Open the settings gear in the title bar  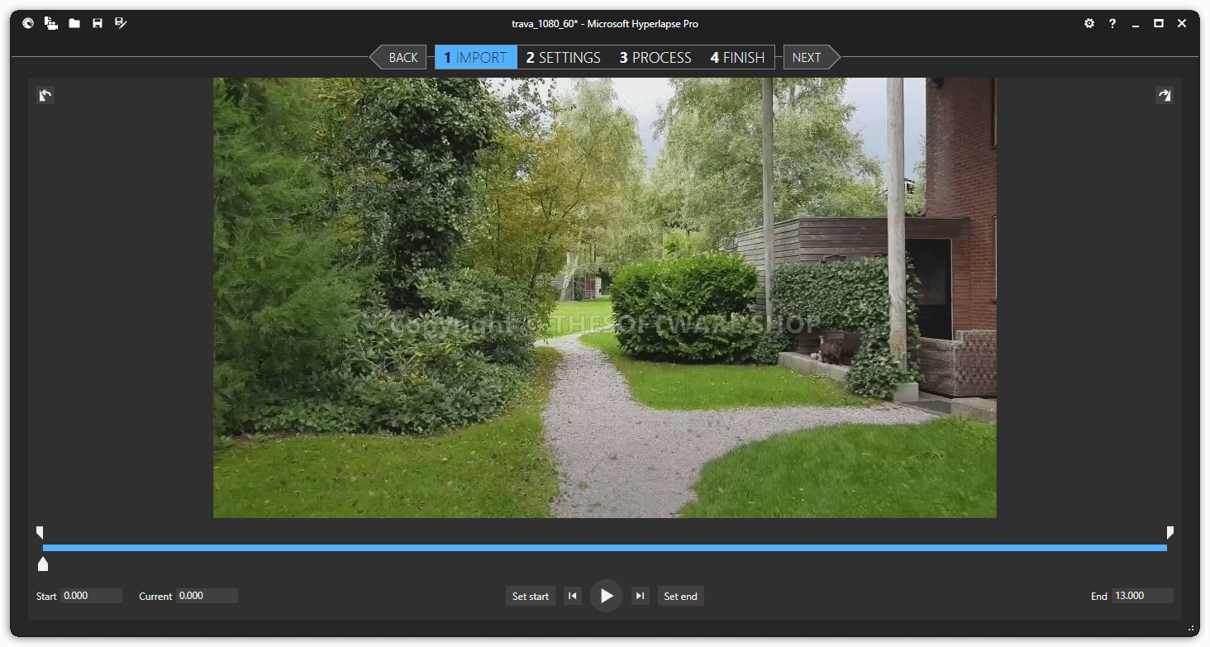(1089, 23)
